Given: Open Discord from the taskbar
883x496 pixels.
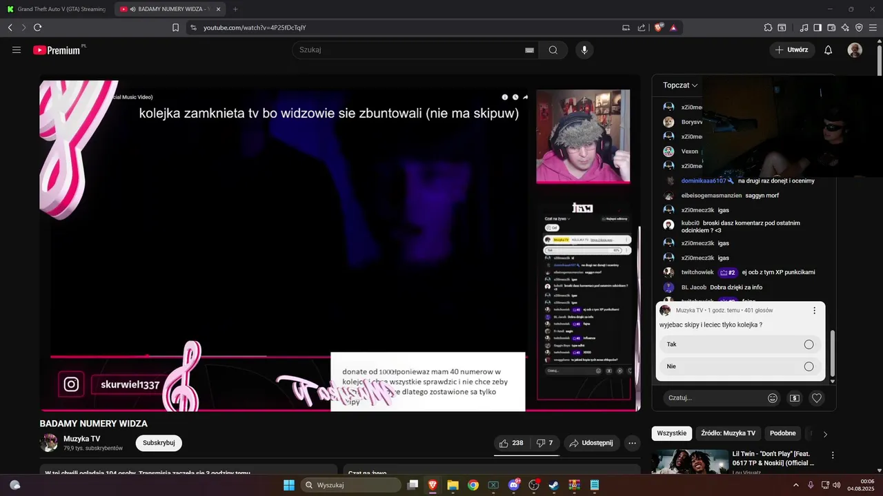Looking at the screenshot, I should click(x=513, y=485).
